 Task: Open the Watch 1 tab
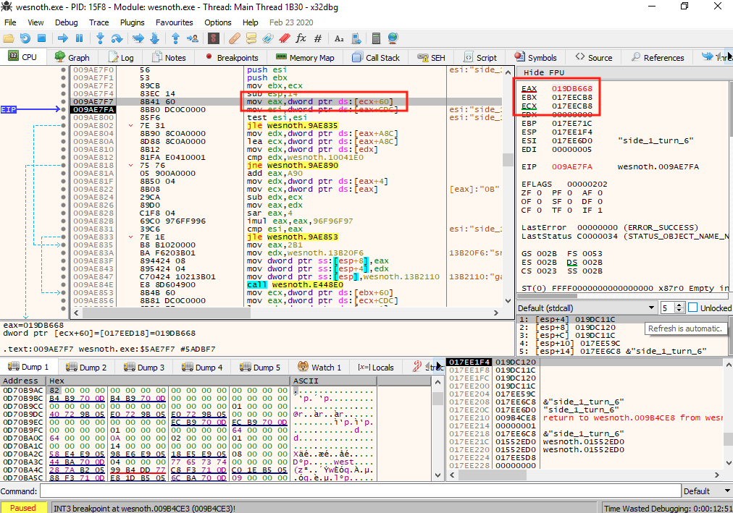pos(319,368)
